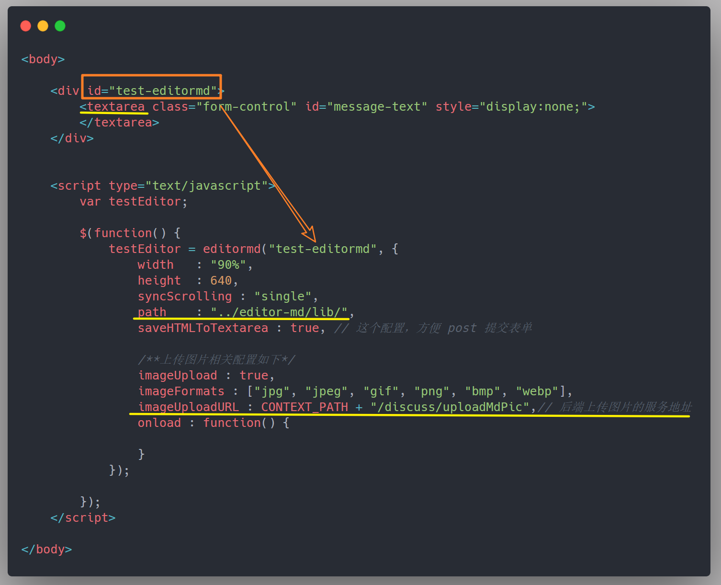This screenshot has width=721, height=585.
Task: Click the closing </script> tag
Action: 83,517
